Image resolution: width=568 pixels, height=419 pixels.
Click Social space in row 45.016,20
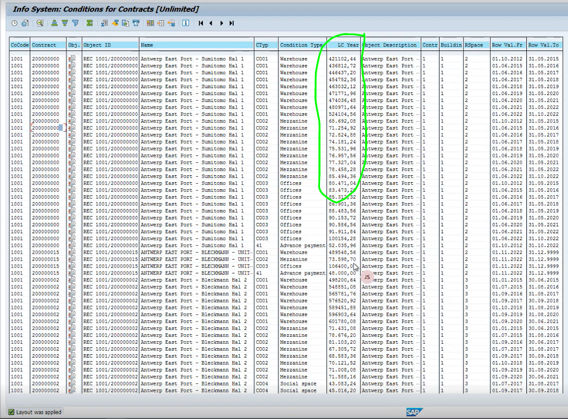298,390
